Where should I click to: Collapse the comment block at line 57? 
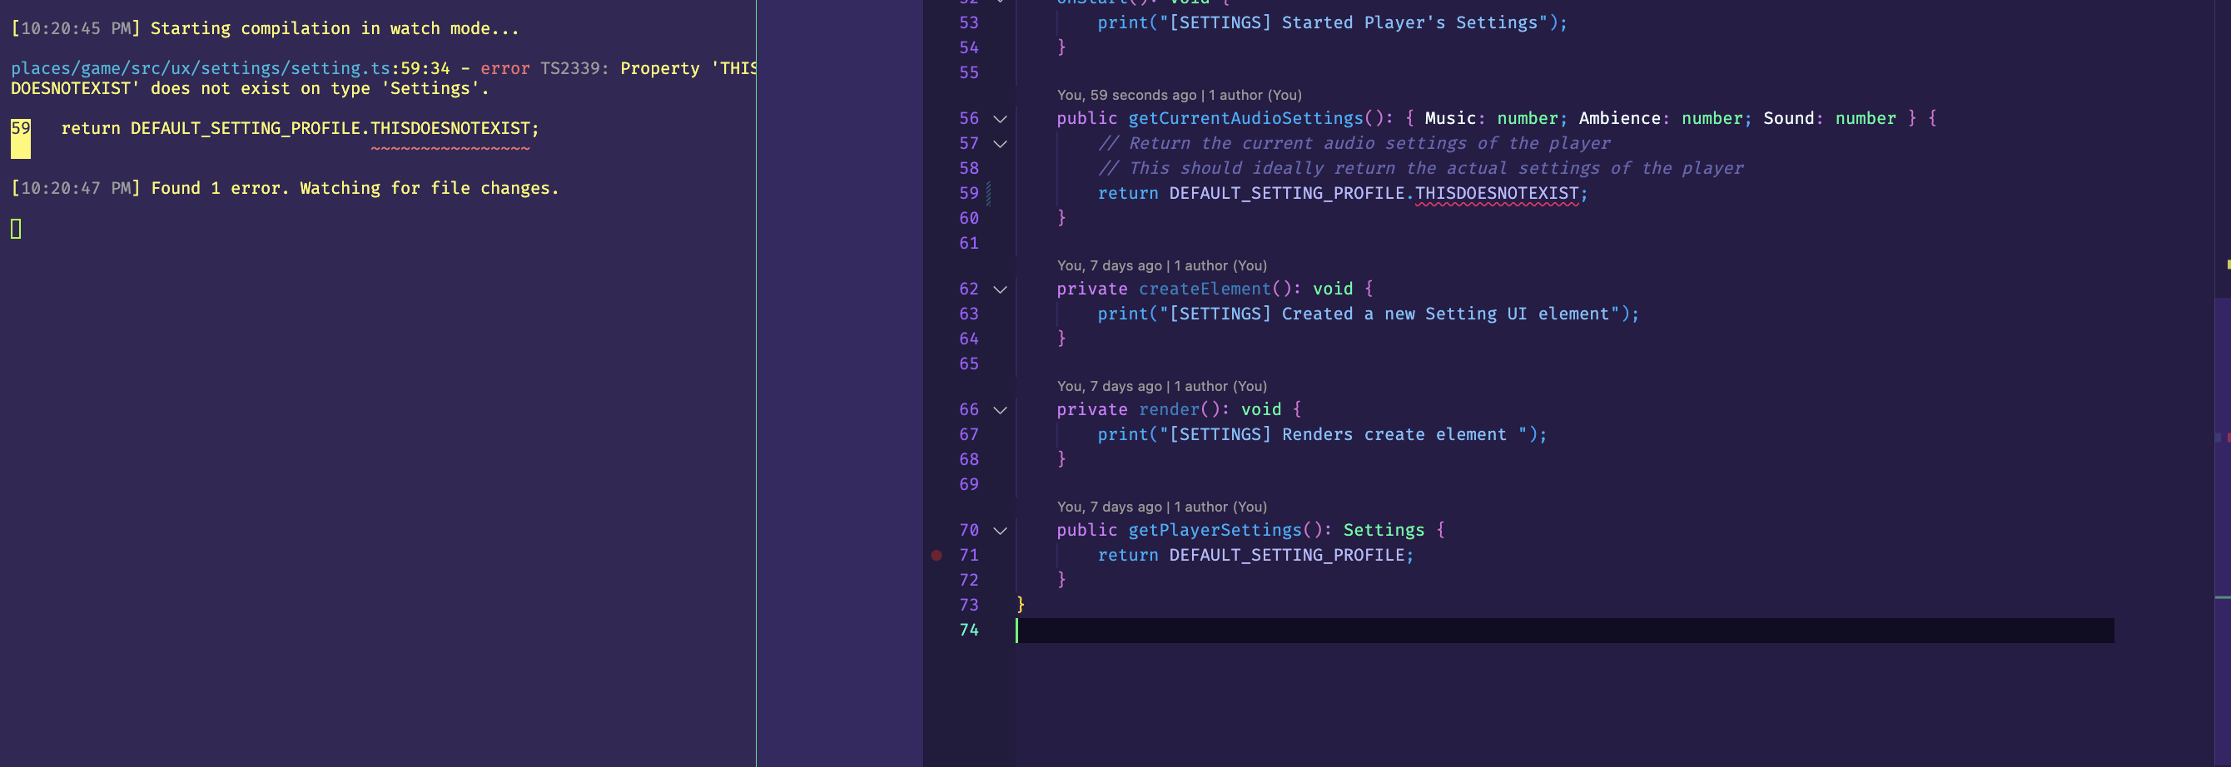point(1000,144)
